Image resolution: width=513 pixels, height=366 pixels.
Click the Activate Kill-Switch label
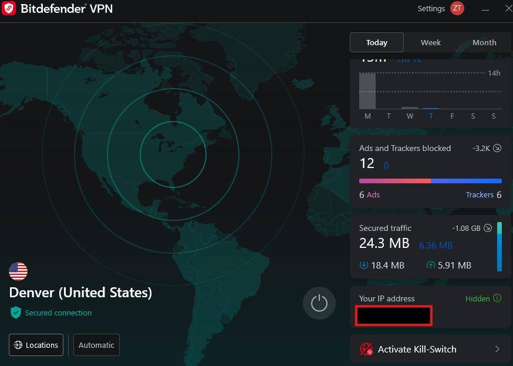pos(417,349)
